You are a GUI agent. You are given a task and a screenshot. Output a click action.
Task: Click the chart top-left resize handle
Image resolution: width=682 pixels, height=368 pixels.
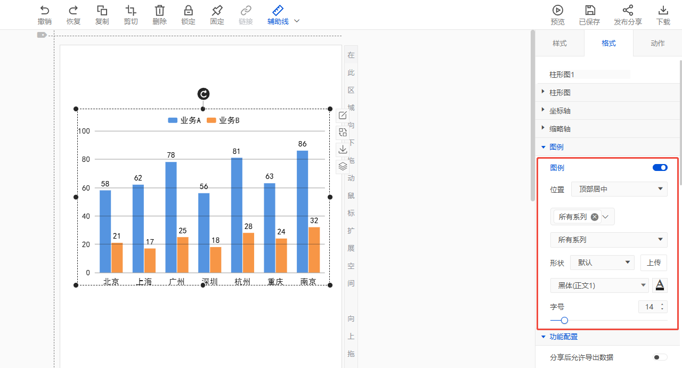76,109
